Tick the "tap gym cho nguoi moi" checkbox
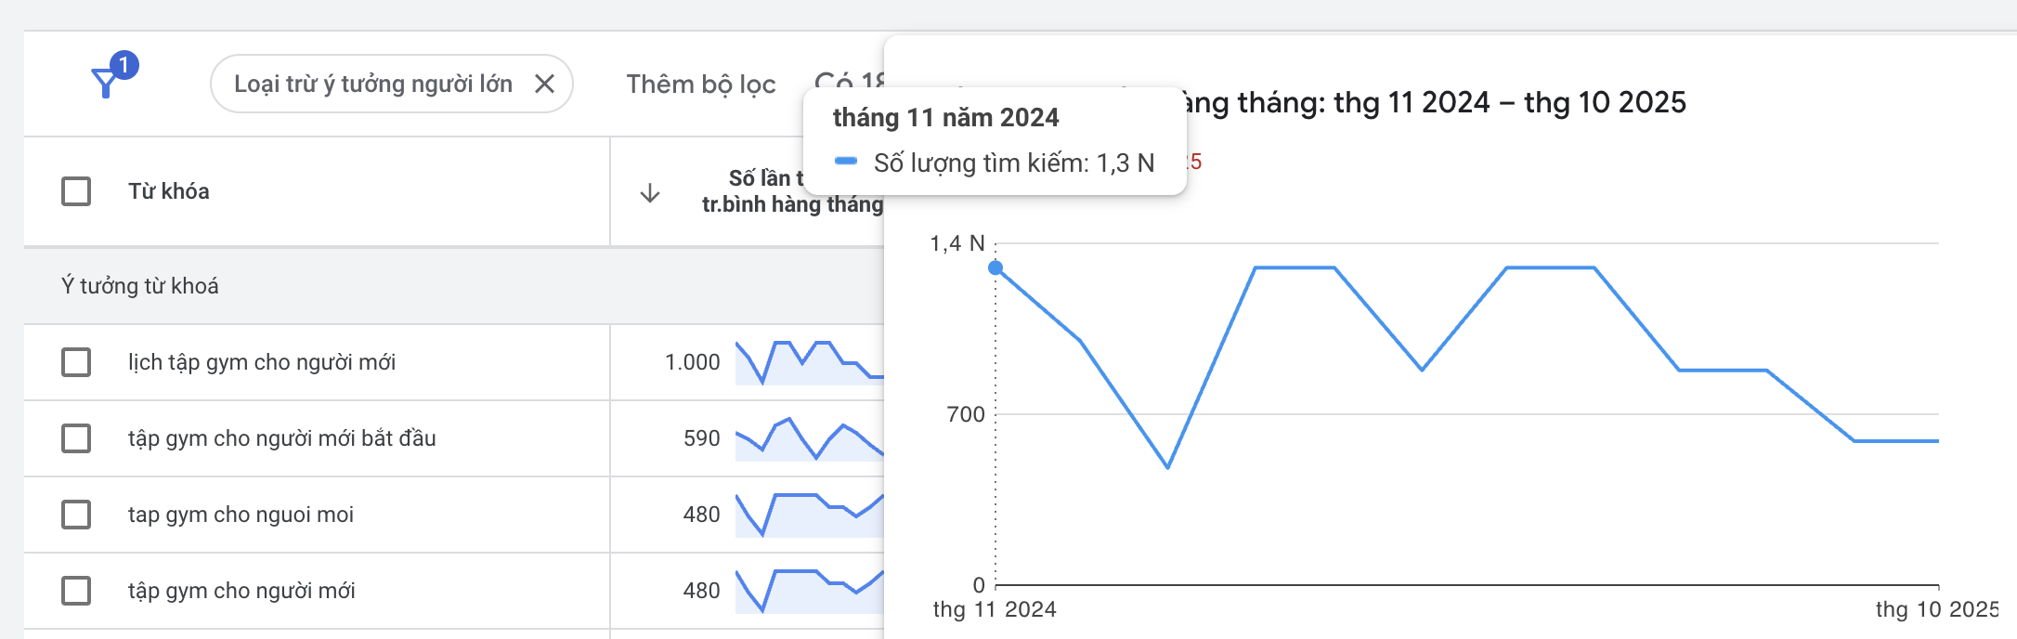Viewport: 2017px width, 639px height. click(76, 515)
